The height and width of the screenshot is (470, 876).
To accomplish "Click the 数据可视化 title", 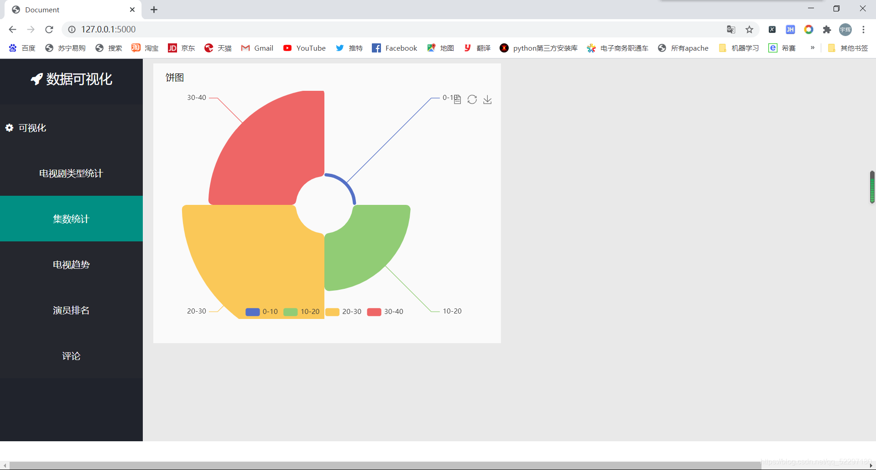I will (x=79, y=79).
